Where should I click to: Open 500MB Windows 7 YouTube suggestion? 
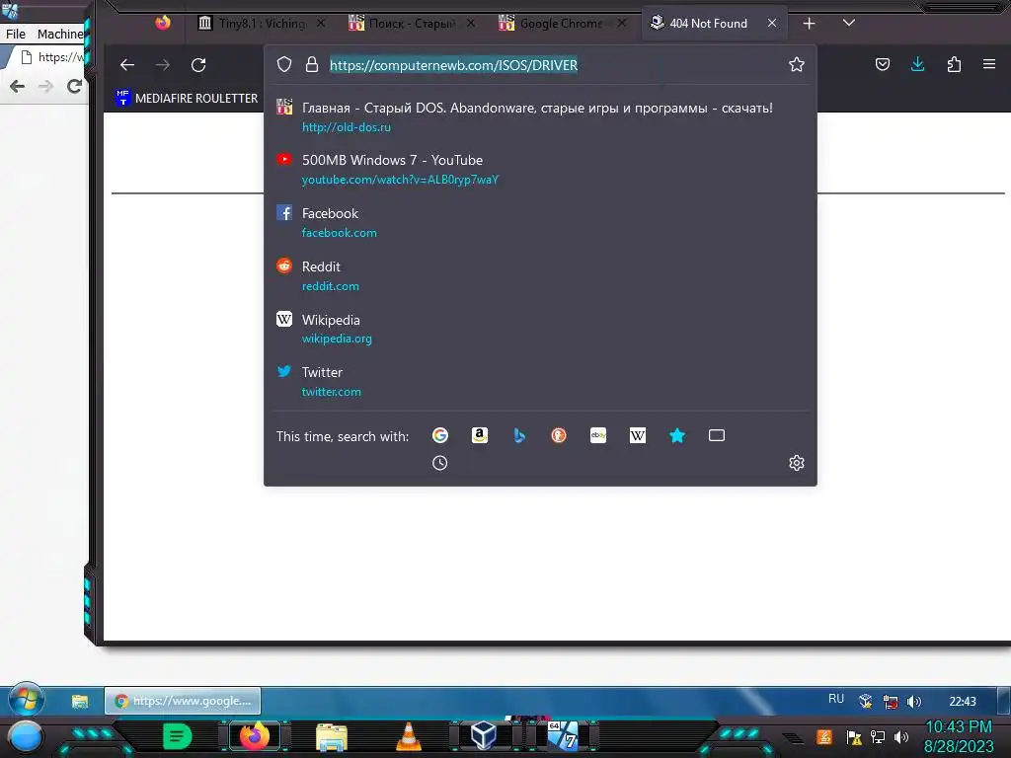[540, 169]
